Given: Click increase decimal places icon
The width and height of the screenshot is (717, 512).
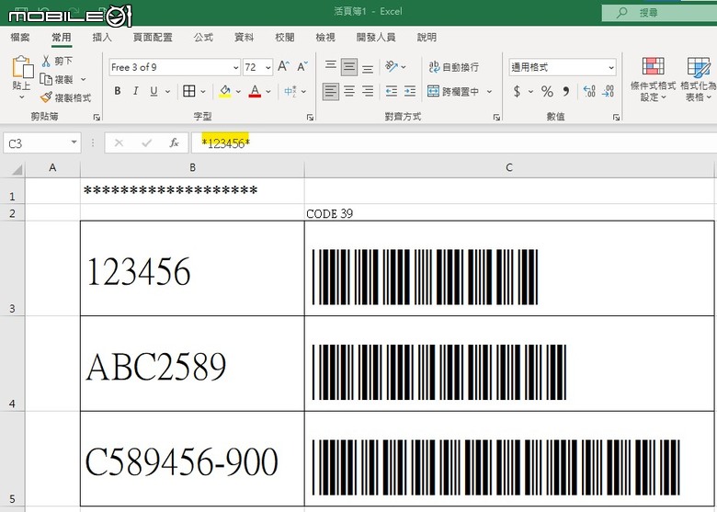Looking at the screenshot, I should [589, 91].
